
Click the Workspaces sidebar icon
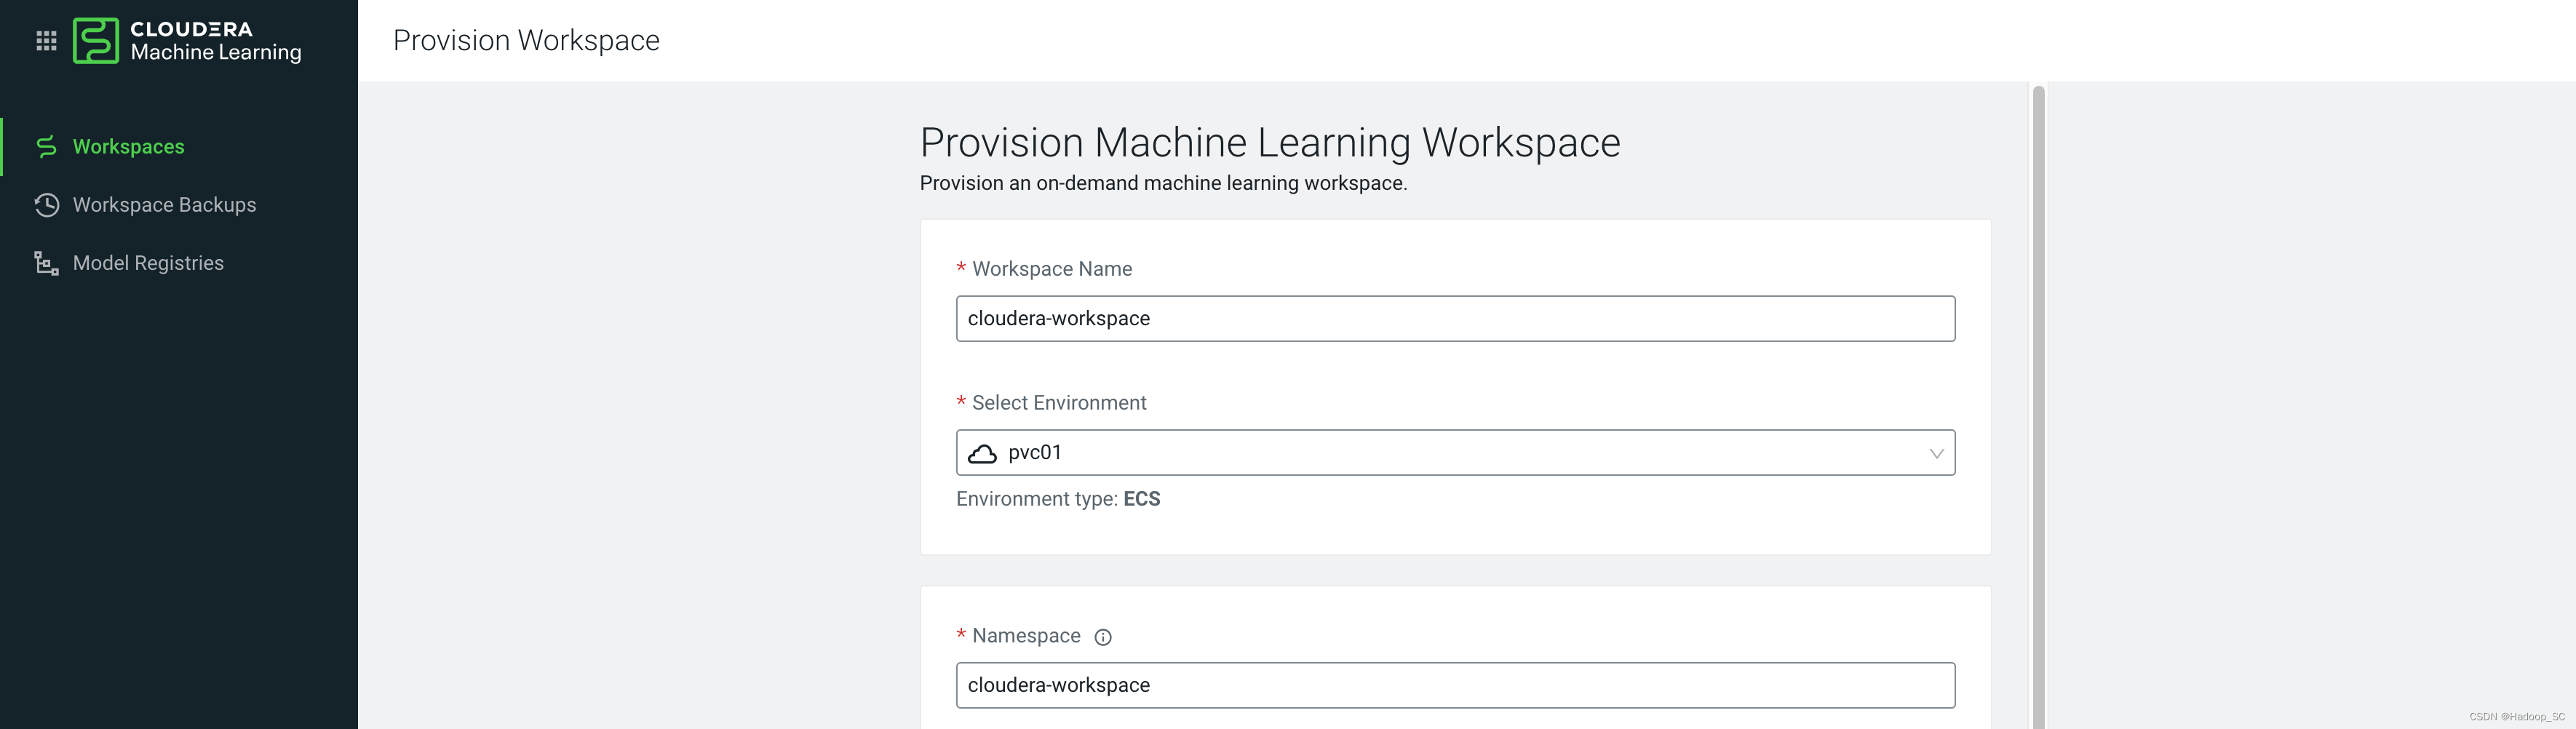coord(46,147)
